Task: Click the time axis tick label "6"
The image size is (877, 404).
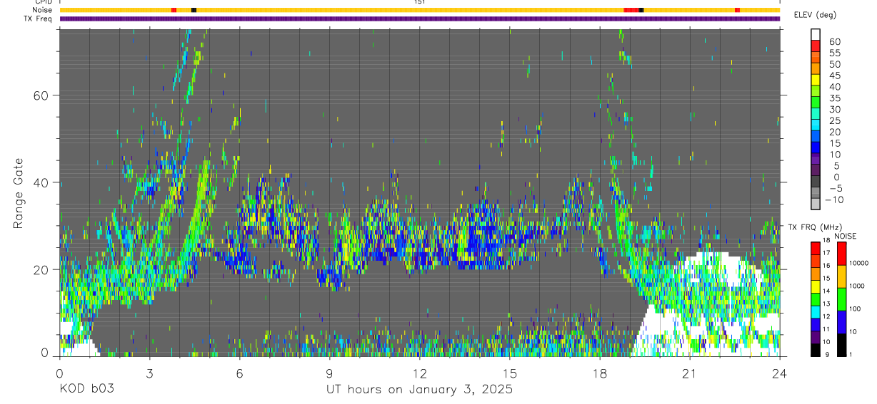Action: [x=239, y=374]
